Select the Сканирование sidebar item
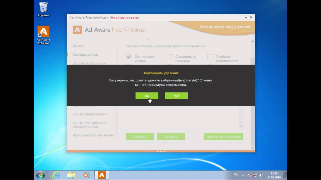This screenshot has height=180, width=321. [x=85, y=54]
